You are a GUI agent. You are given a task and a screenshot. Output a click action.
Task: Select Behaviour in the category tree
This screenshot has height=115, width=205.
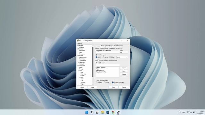[x=82, y=59]
